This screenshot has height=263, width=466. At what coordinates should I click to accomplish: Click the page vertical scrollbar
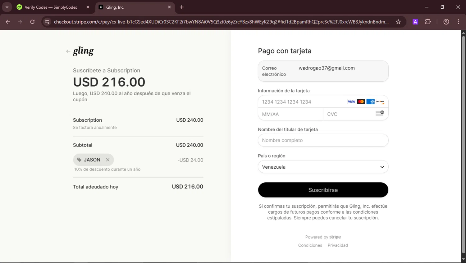464,145
